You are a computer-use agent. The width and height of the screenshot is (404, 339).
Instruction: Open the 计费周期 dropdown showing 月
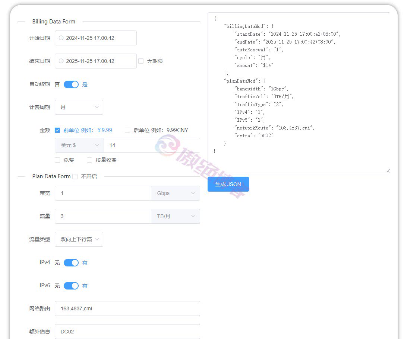tap(79, 107)
